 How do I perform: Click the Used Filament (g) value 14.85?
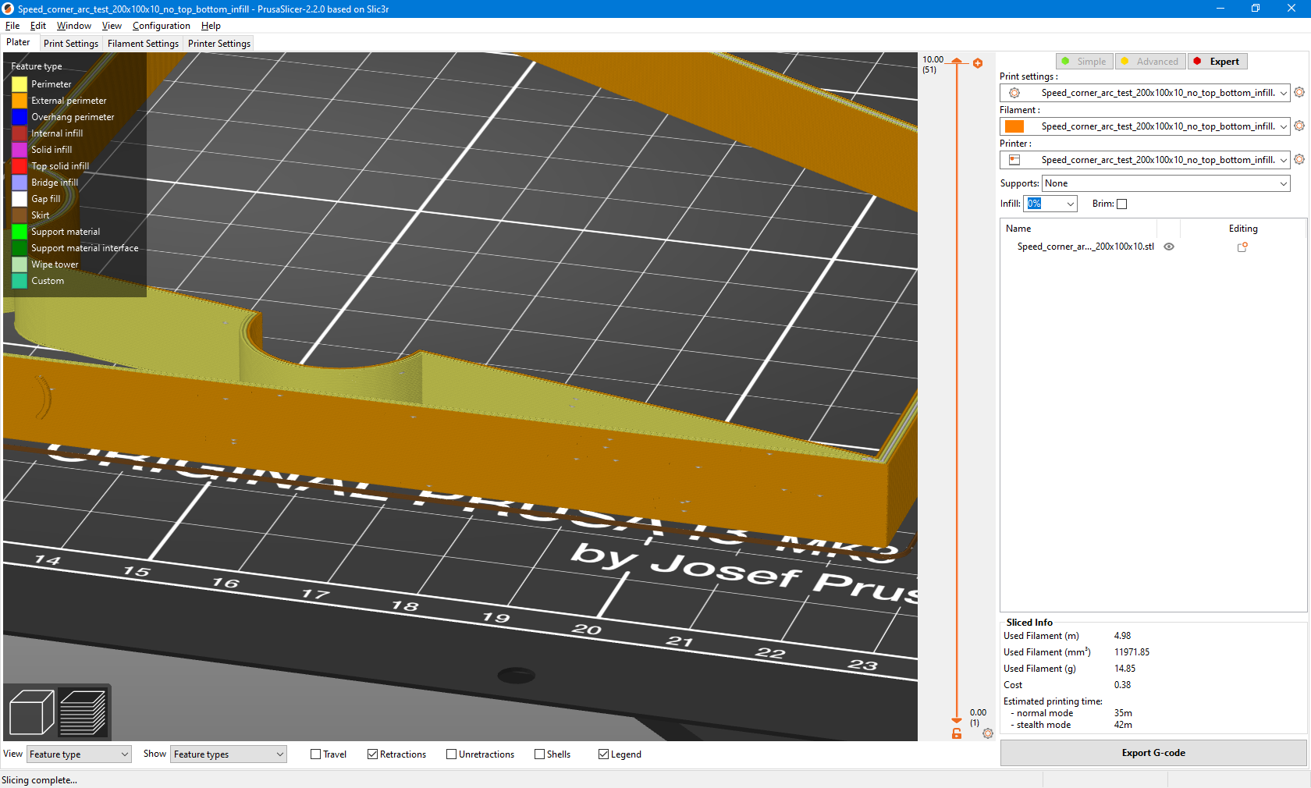1124,669
